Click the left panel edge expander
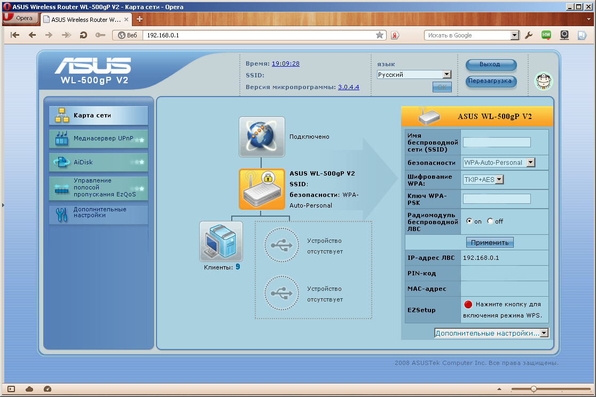596x397 pixels. [3, 205]
